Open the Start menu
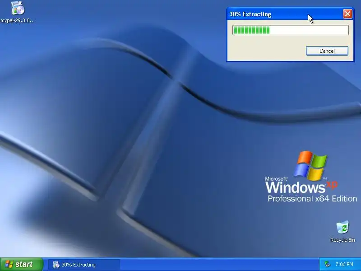Viewport: 361px width, 271px height. [x=22, y=264]
